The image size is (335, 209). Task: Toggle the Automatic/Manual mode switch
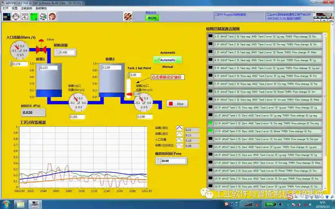point(167,60)
